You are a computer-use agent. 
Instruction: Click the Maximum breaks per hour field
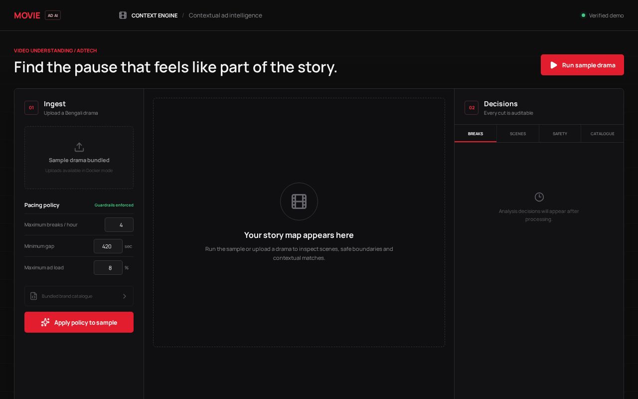pos(119,225)
